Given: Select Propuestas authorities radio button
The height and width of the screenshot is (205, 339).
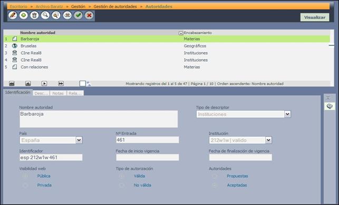Looking at the screenshot, I should 215,176.
